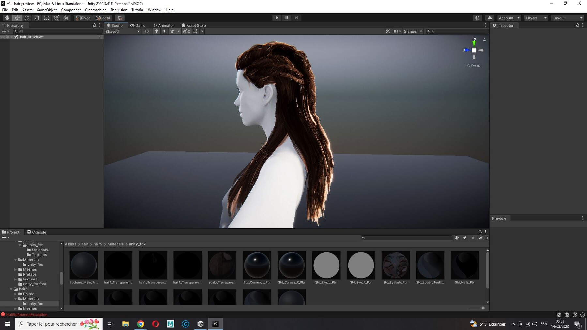Focus the Hierarchy search field
Viewport: 587px width, 330px height.
58,31
